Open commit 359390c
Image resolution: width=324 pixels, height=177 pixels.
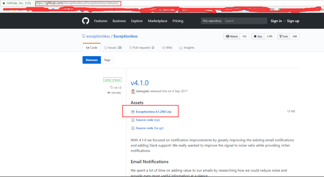click(x=116, y=93)
